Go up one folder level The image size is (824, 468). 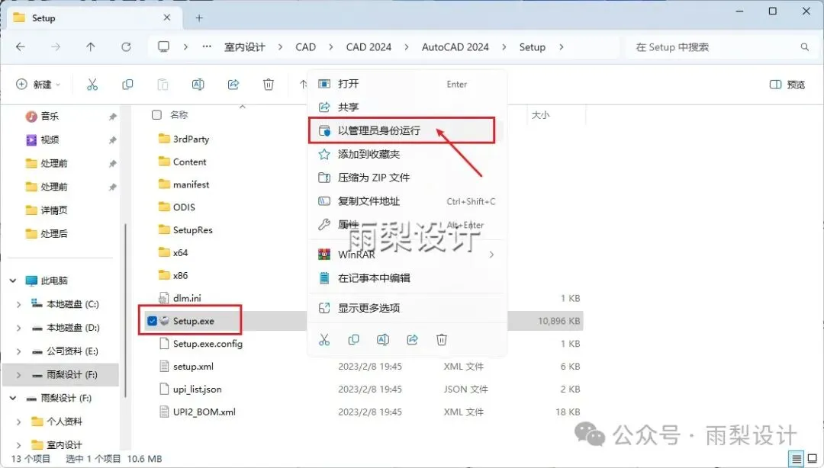(x=90, y=46)
